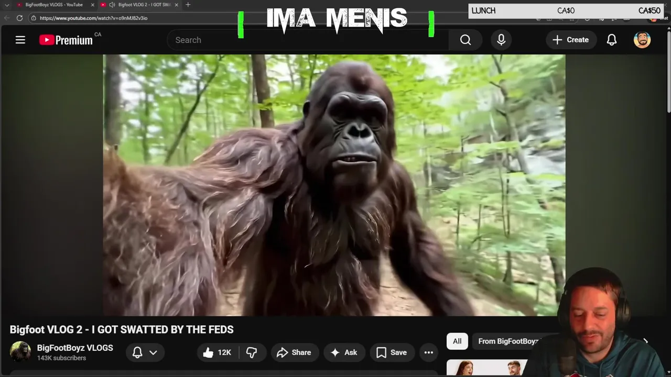Open the BigFootBoyz VLOGS channel avatar
The width and height of the screenshot is (671, 377).
[20, 352]
